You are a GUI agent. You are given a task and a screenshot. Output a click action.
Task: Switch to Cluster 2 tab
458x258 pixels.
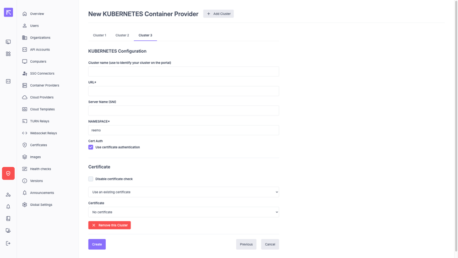(x=122, y=35)
